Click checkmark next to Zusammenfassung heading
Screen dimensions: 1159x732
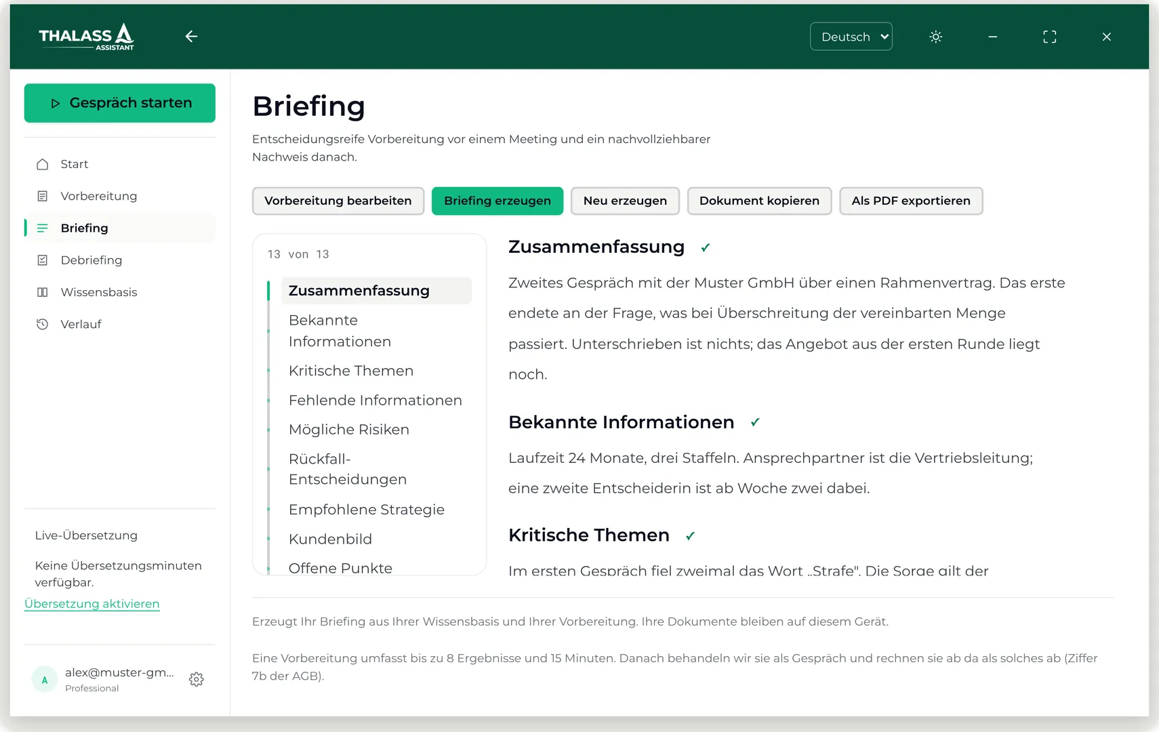[x=705, y=247]
